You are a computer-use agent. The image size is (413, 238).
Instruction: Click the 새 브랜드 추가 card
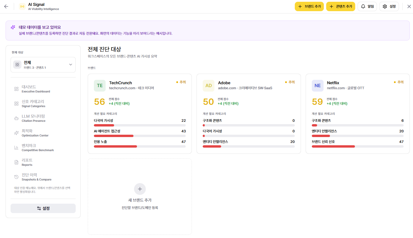tap(140, 197)
